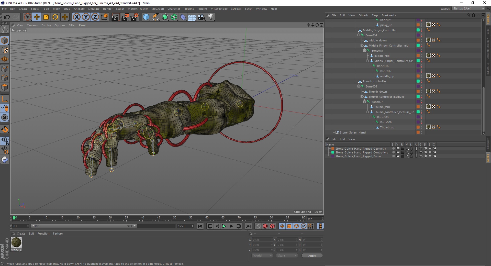
Task: Enable the Axis mode icon
Action: pyautogui.click(x=5, y=99)
